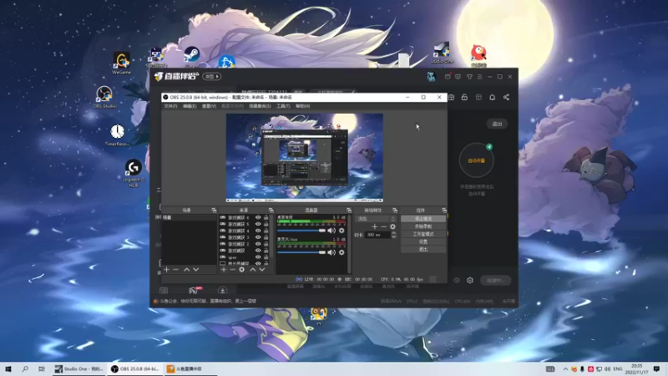This screenshot has height=376, width=668.
Task: Move selected source up in Sources list
Action: pos(253,269)
